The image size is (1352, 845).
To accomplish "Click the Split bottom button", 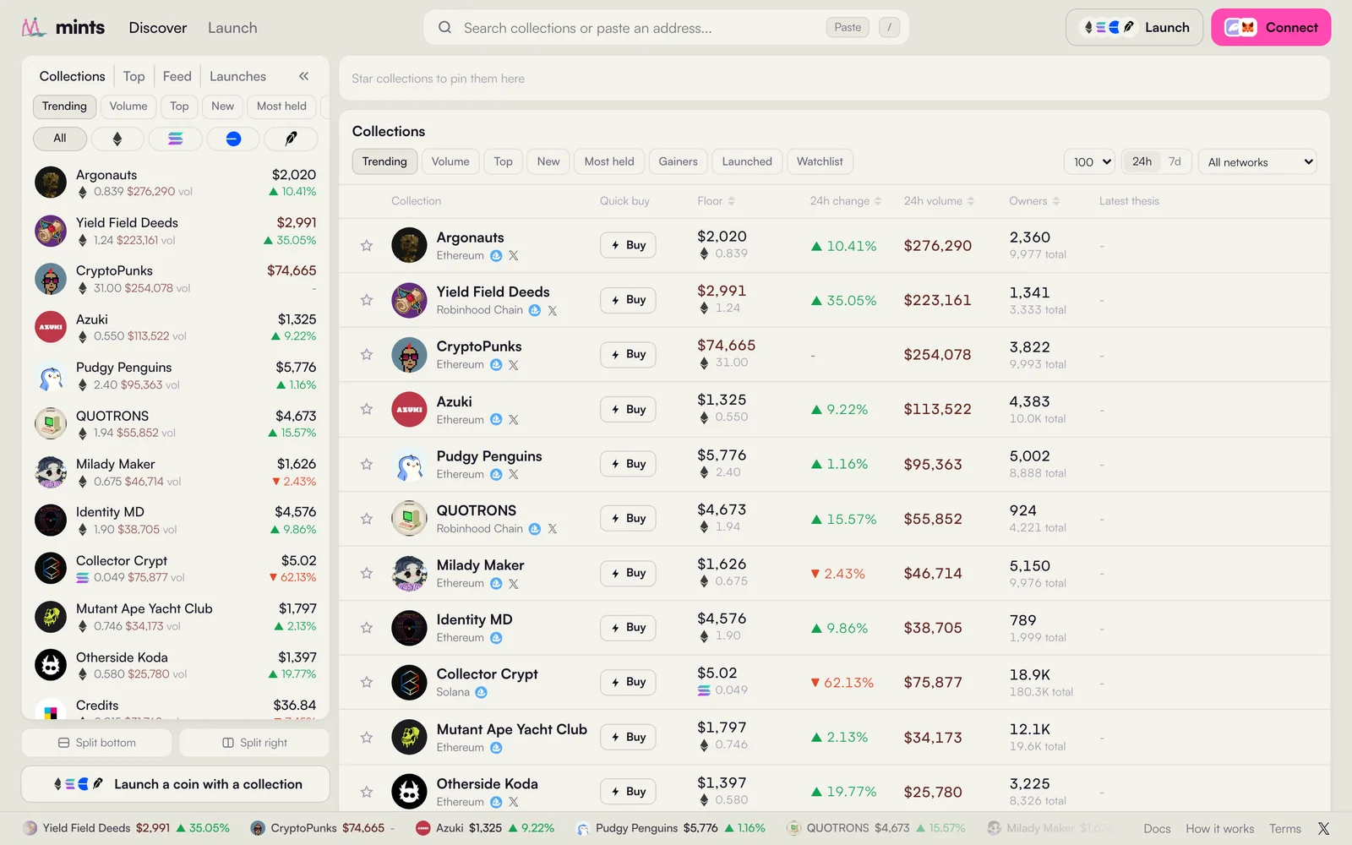I will tap(96, 743).
